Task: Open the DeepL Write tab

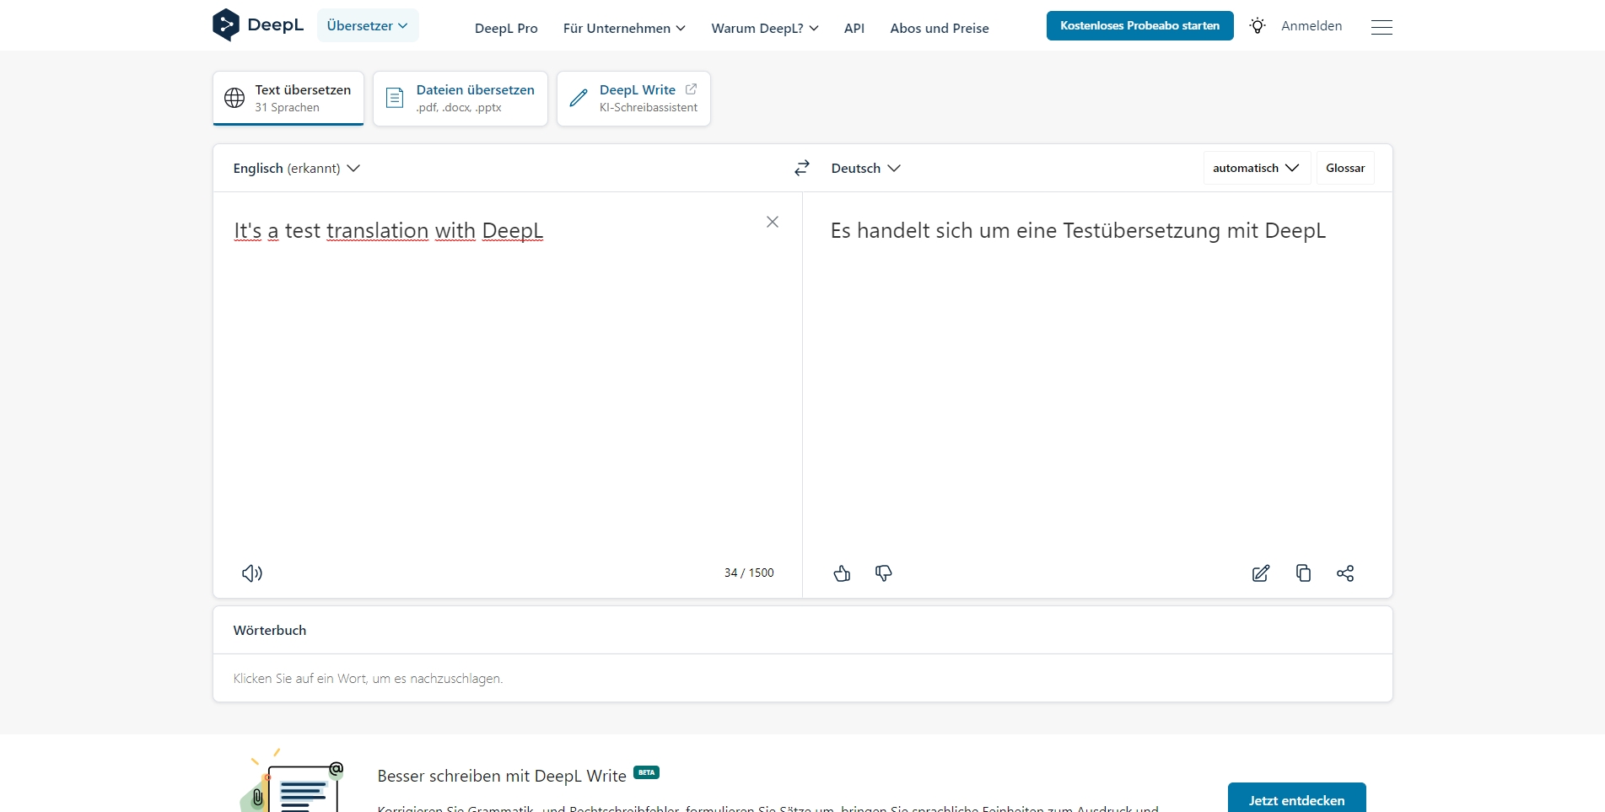Action: (x=633, y=99)
